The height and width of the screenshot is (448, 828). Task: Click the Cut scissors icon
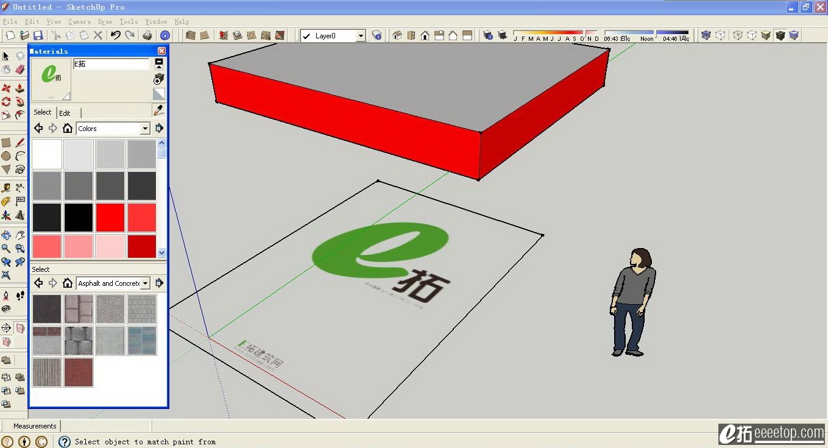(x=56, y=35)
